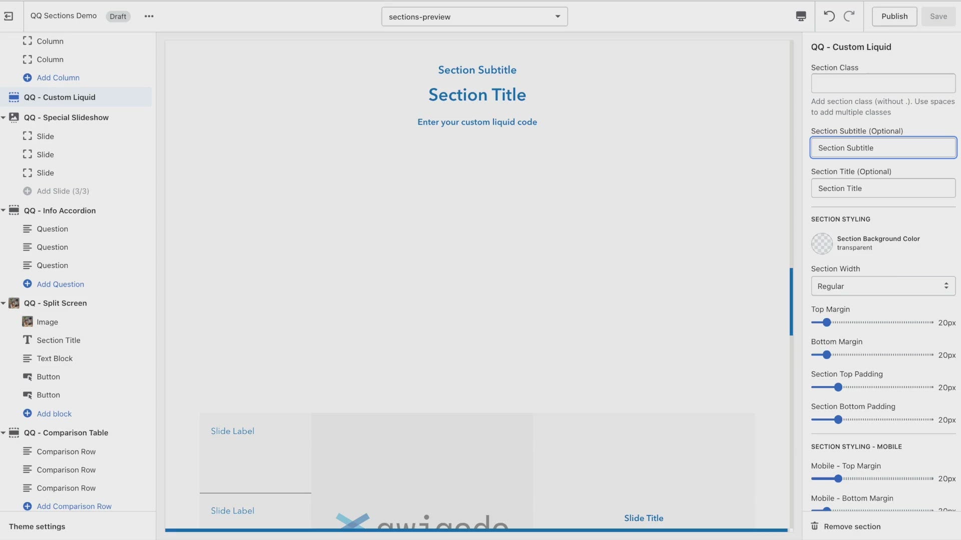The width and height of the screenshot is (961, 540).
Task: Open the sections-preview template dropdown
Action: tap(474, 16)
